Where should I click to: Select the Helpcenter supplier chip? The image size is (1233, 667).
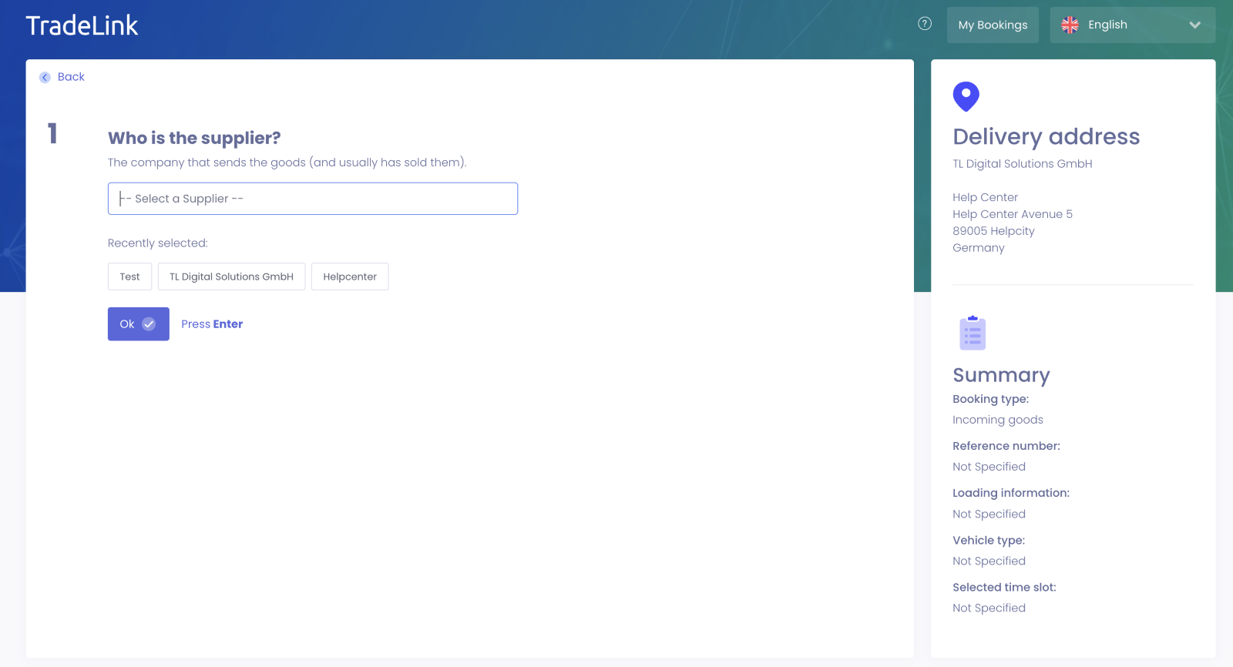click(350, 277)
